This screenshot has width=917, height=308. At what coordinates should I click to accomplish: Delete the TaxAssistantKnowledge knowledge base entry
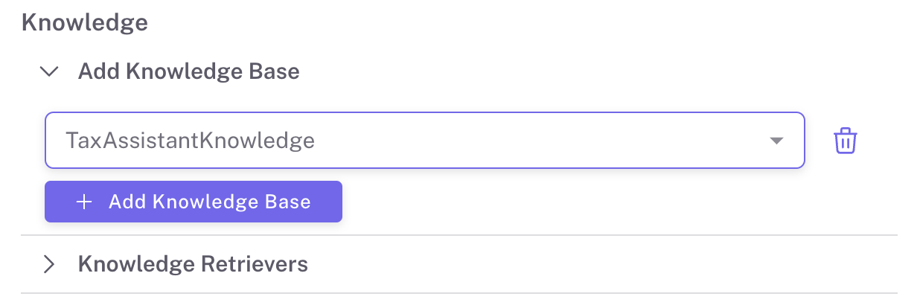click(845, 141)
